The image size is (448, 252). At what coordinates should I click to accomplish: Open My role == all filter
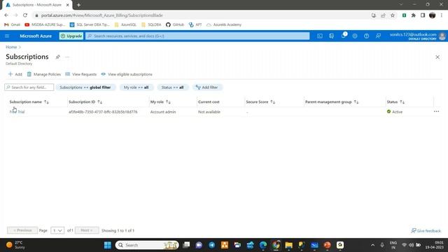136,87
